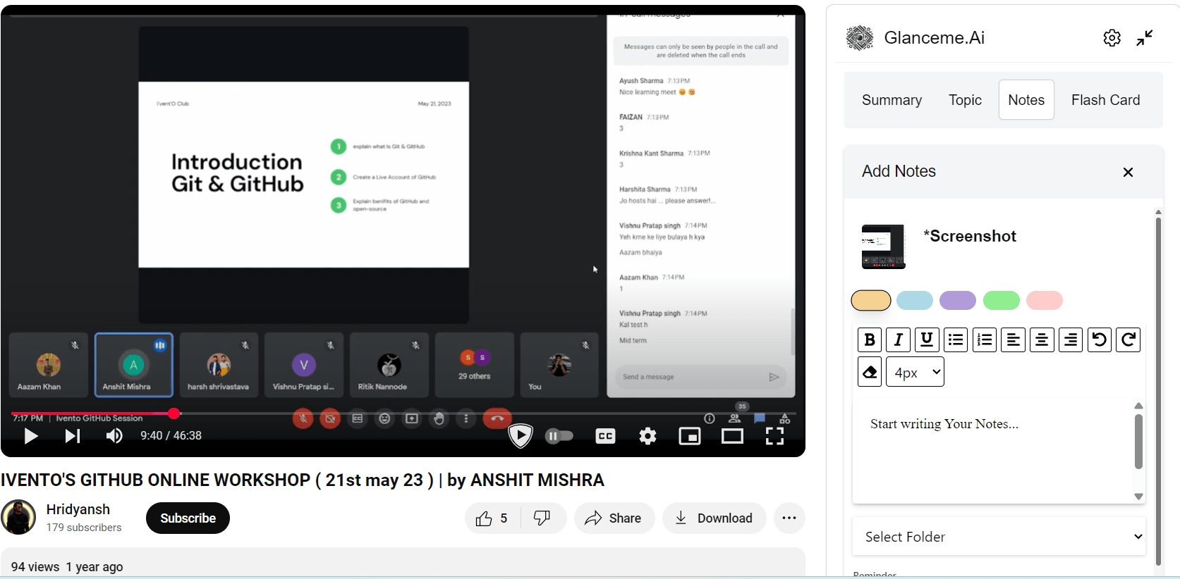Open more actions ellipsis menu

click(789, 518)
